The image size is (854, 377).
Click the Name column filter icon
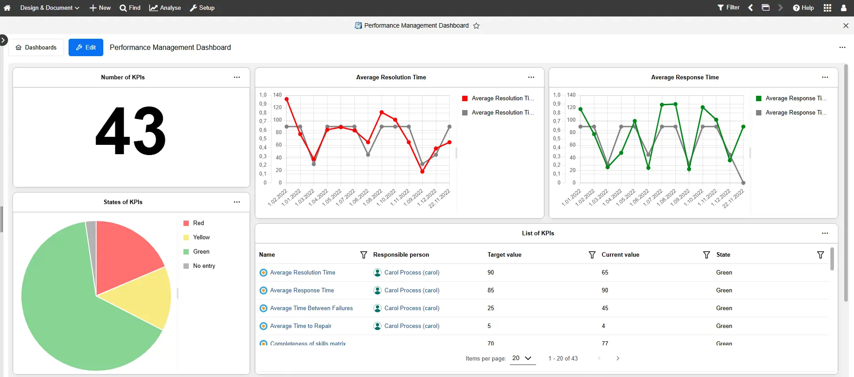363,255
